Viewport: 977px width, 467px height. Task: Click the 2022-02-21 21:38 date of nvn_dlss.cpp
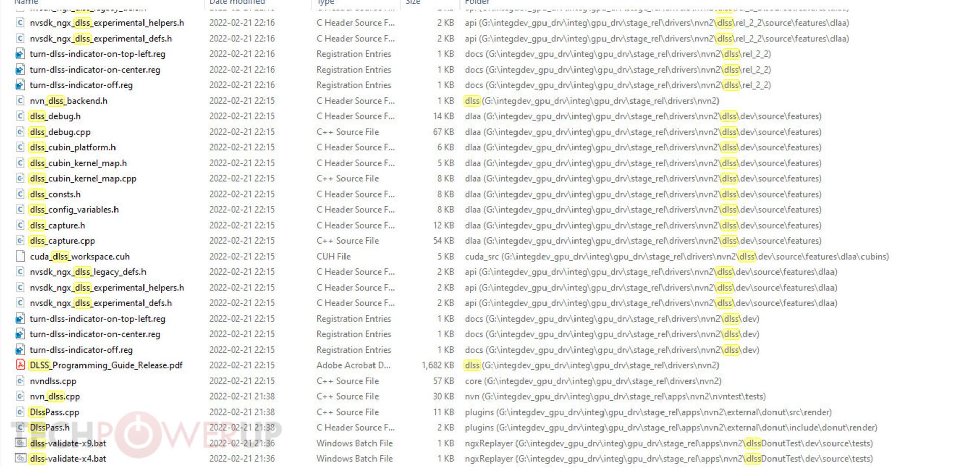click(x=242, y=396)
